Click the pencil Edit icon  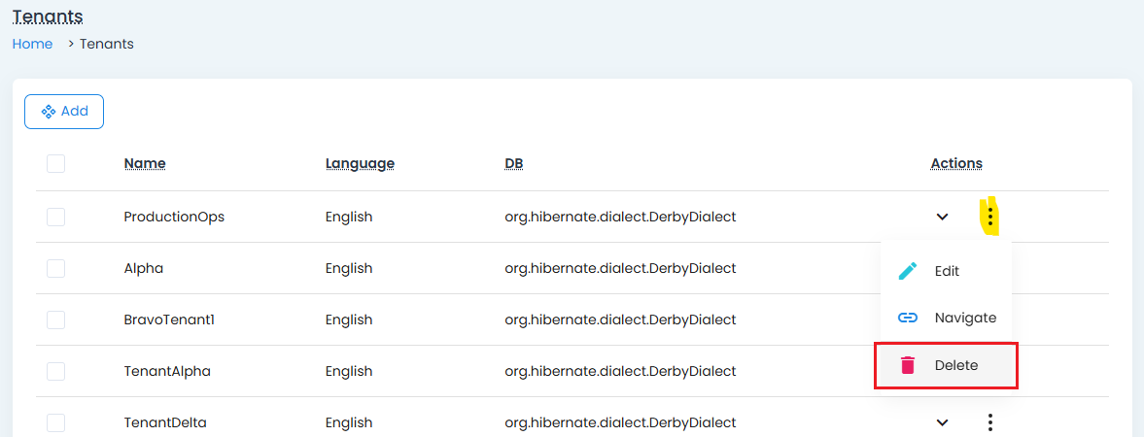point(908,271)
